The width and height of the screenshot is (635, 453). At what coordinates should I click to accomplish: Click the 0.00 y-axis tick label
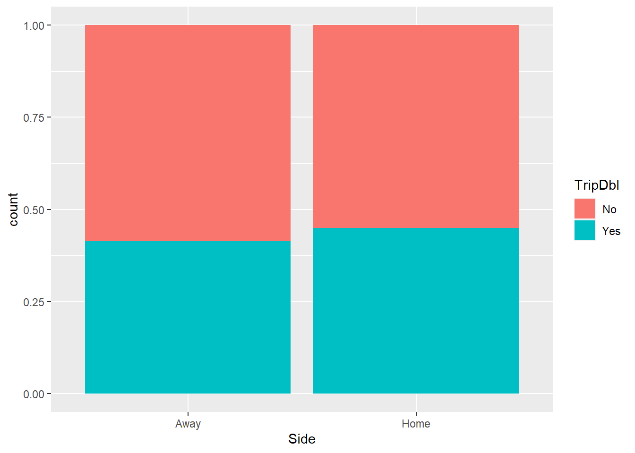(x=34, y=394)
